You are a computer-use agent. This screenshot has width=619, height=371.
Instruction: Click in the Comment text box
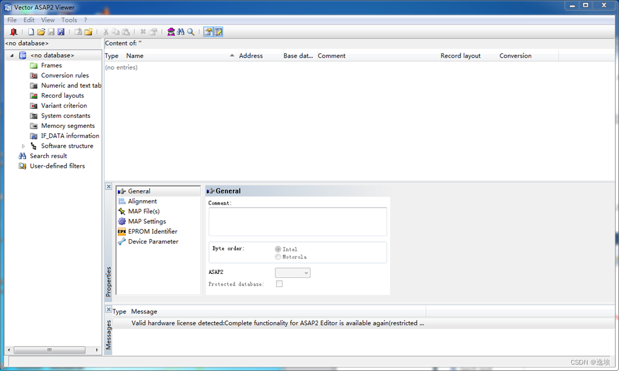[x=298, y=222]
